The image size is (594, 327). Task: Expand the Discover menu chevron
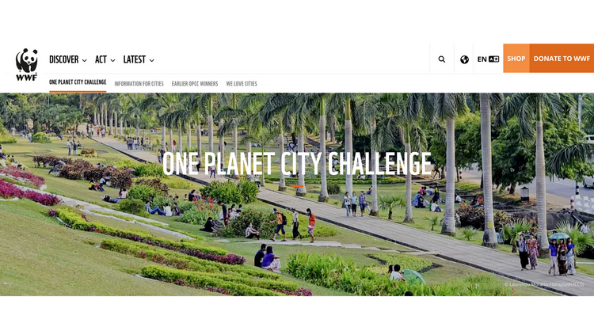pos(85,60)
